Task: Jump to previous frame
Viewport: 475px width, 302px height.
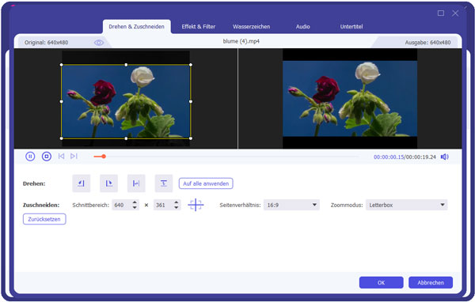Action: (x=61, y=157)
